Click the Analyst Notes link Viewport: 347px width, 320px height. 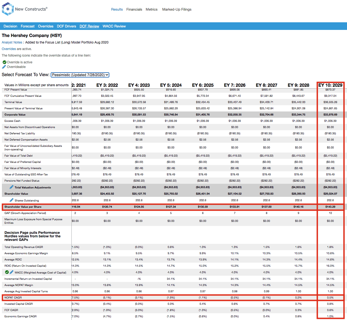(x=12, y=42)
